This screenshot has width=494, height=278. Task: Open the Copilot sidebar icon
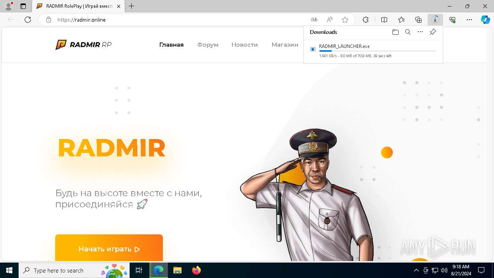point(486,20)
